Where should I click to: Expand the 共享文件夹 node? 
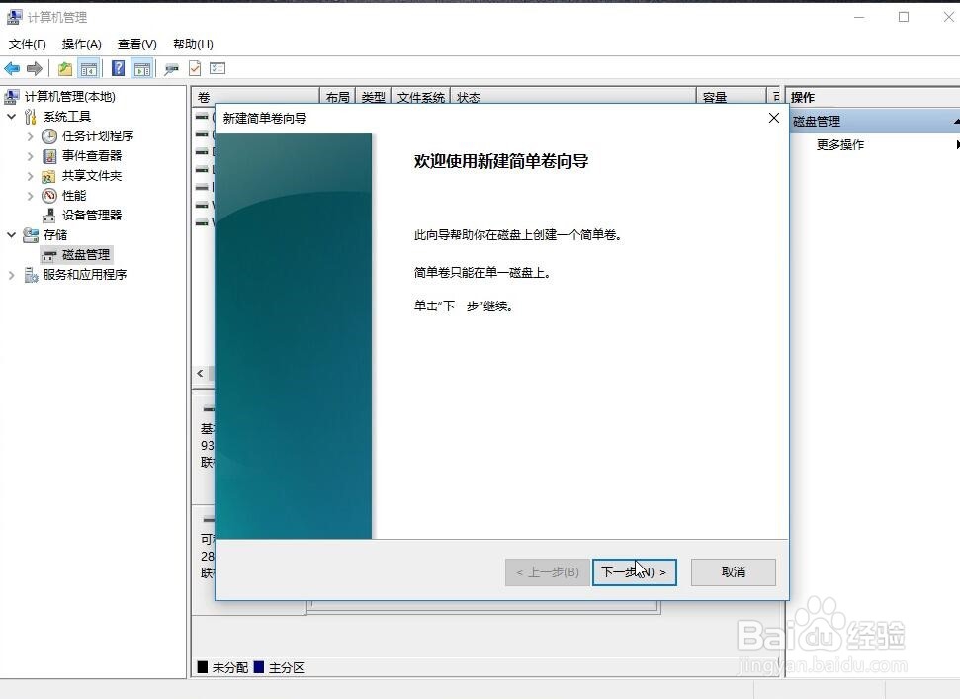point(30,176)
